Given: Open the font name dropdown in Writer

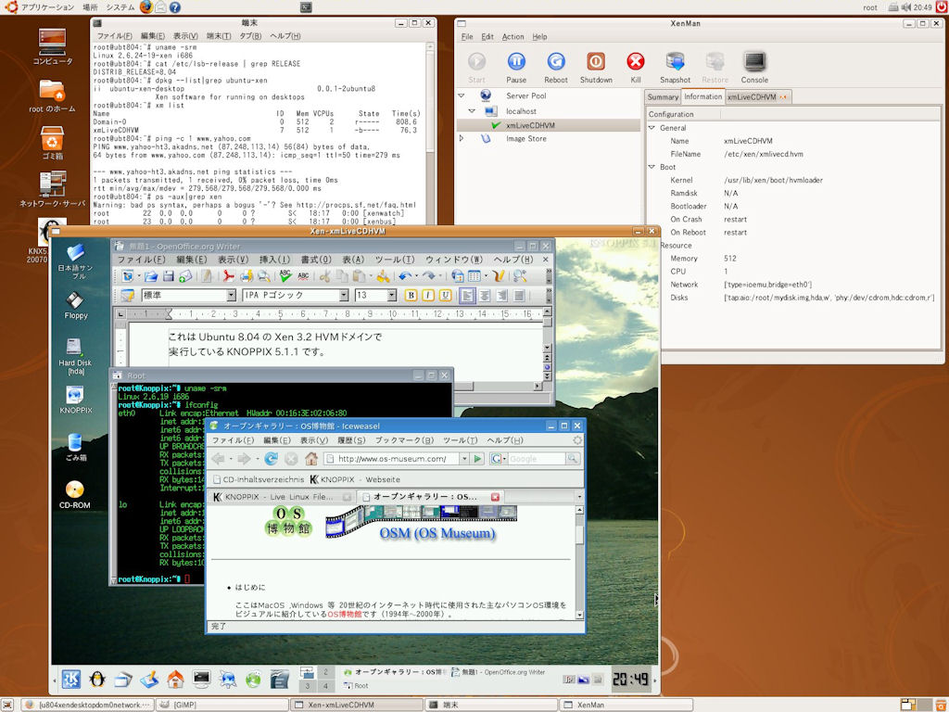Looking at the screenshot, I should click(x=344, y=296).
